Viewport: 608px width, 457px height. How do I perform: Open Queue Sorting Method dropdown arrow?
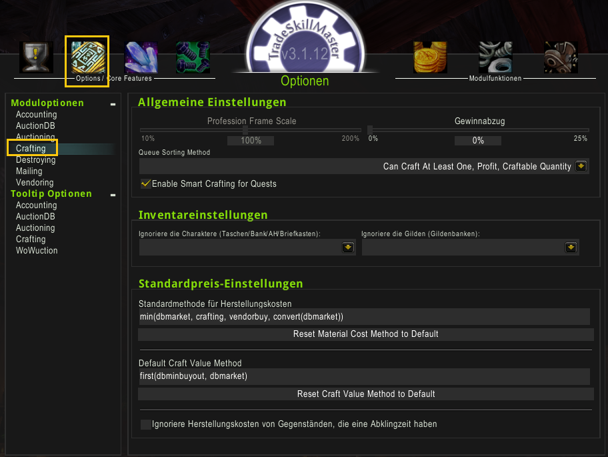tap(581, 166)
